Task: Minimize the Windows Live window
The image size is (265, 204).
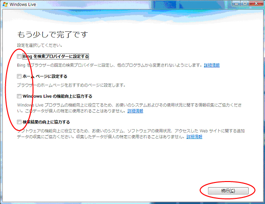Action: (x=236, y=3)
